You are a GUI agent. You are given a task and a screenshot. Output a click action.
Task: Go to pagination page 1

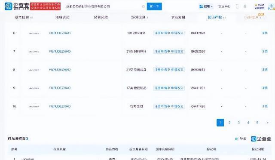220,123
